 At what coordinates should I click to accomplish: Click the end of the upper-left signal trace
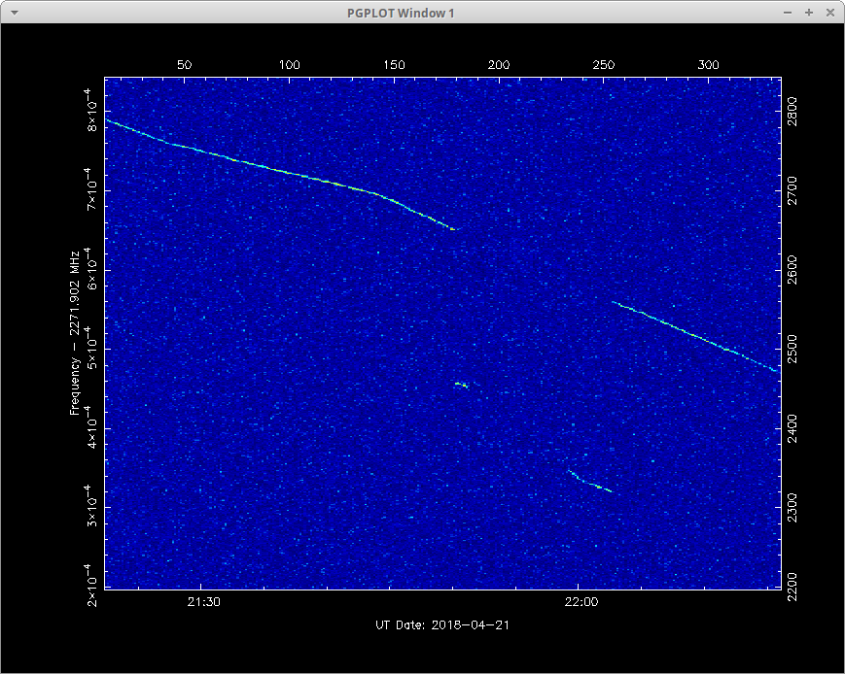(x=453, y=229)
